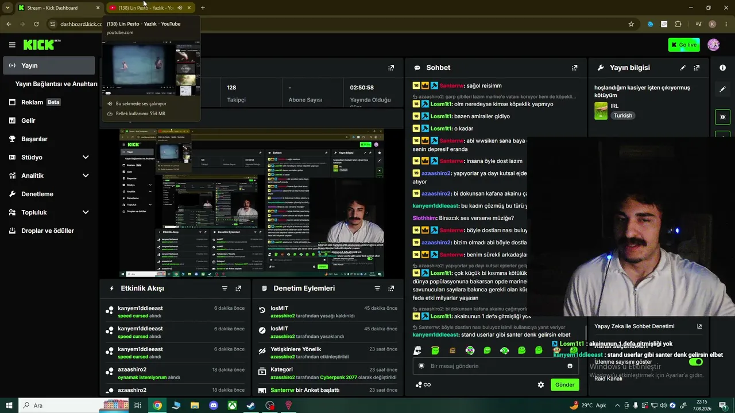Go back with the browser back arrow

9,24
